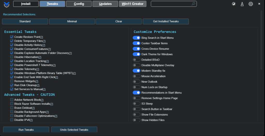Uncheck Run Disk Cleanup
This screenshot has width=265, height=136.
[x=12, y=85]
